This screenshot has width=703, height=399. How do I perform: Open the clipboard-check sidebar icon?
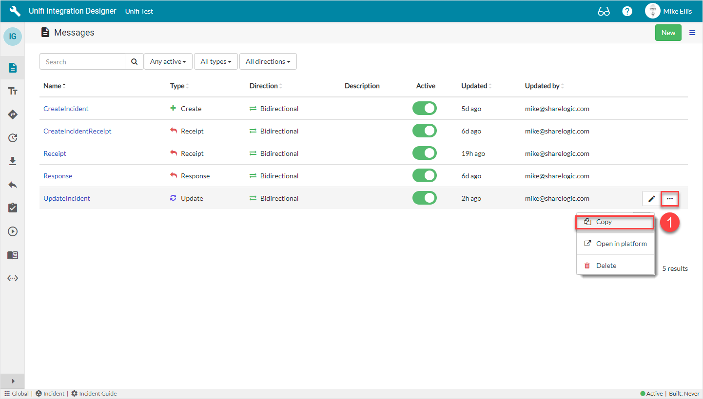pyautogui.click(x=12, y=208)
